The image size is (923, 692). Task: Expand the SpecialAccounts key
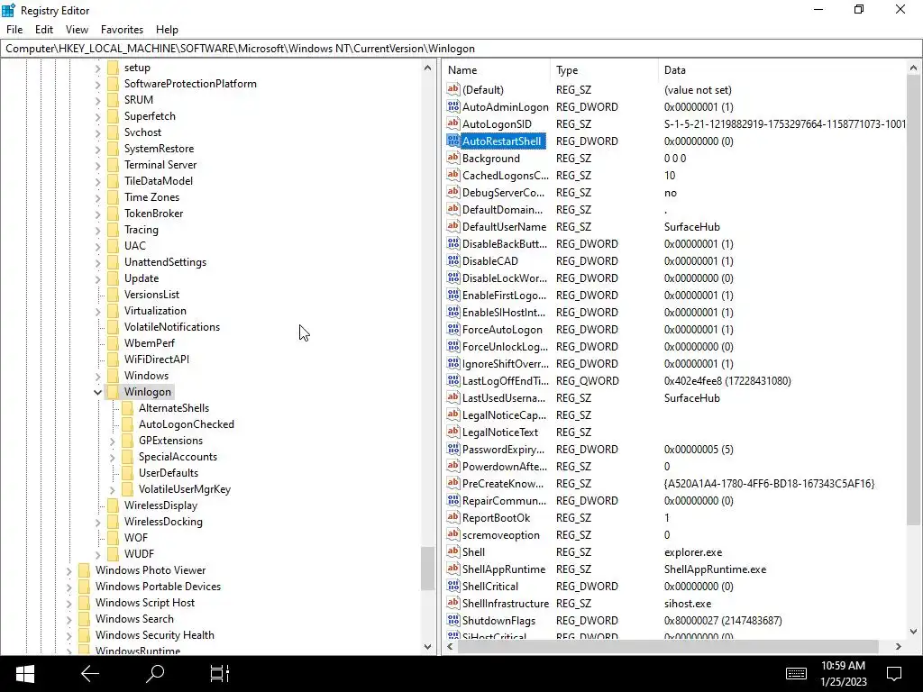[x=112, y=457]
